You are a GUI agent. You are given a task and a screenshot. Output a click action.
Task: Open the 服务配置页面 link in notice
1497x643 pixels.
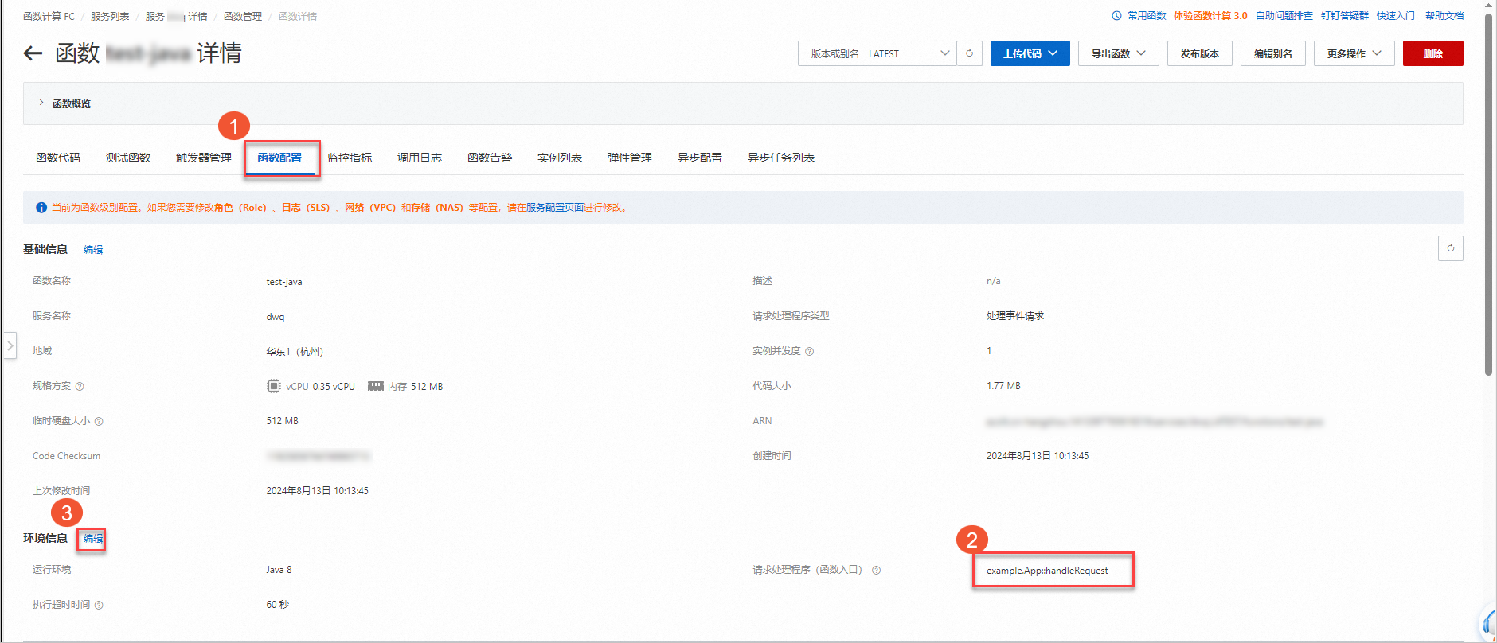point(554,208)
